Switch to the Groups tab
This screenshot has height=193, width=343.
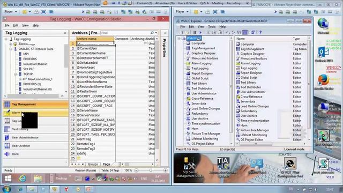pyautogui.click(x=93, y=164)
